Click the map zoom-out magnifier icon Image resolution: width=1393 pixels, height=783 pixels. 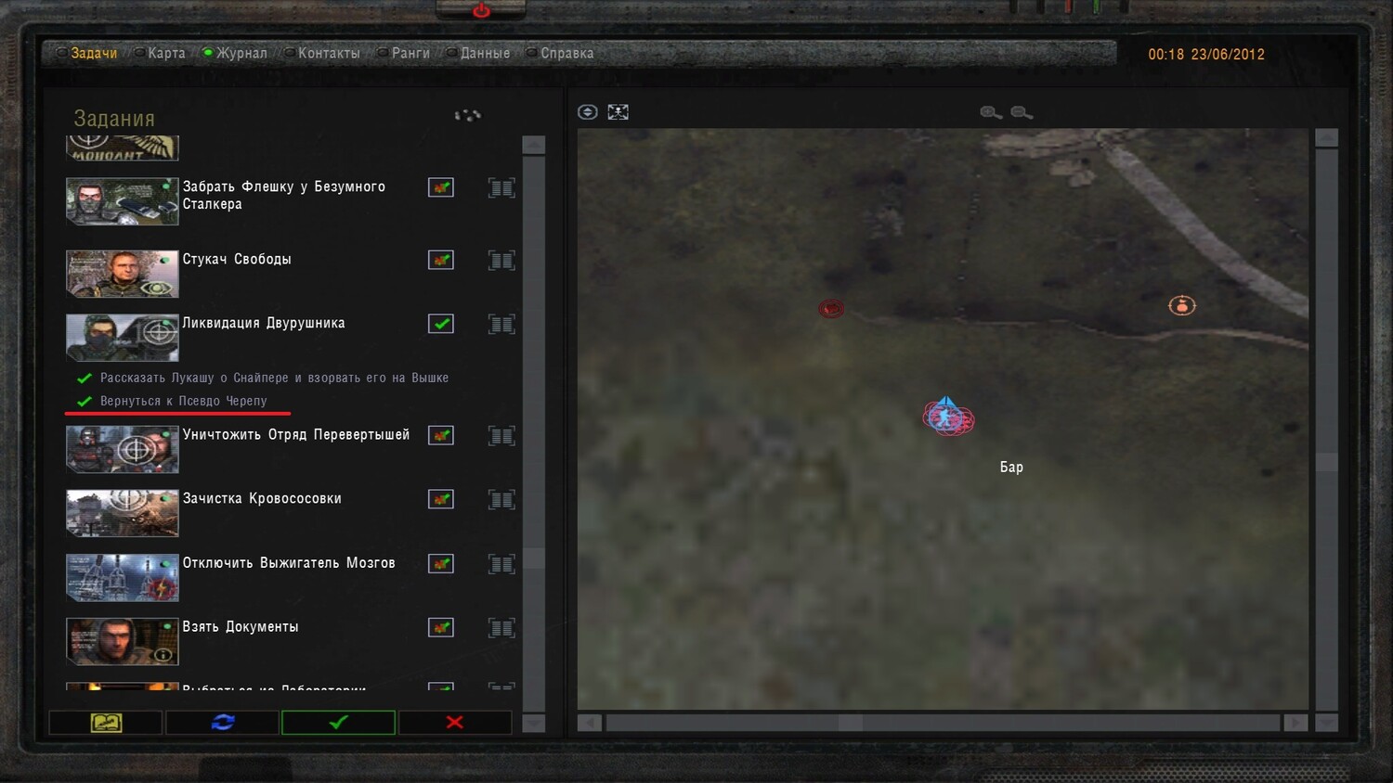(1022, 112)
